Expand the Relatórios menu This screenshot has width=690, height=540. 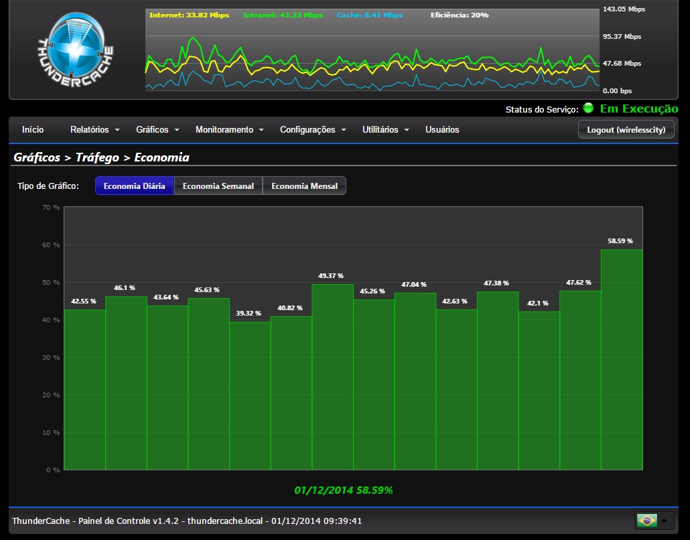94,130
